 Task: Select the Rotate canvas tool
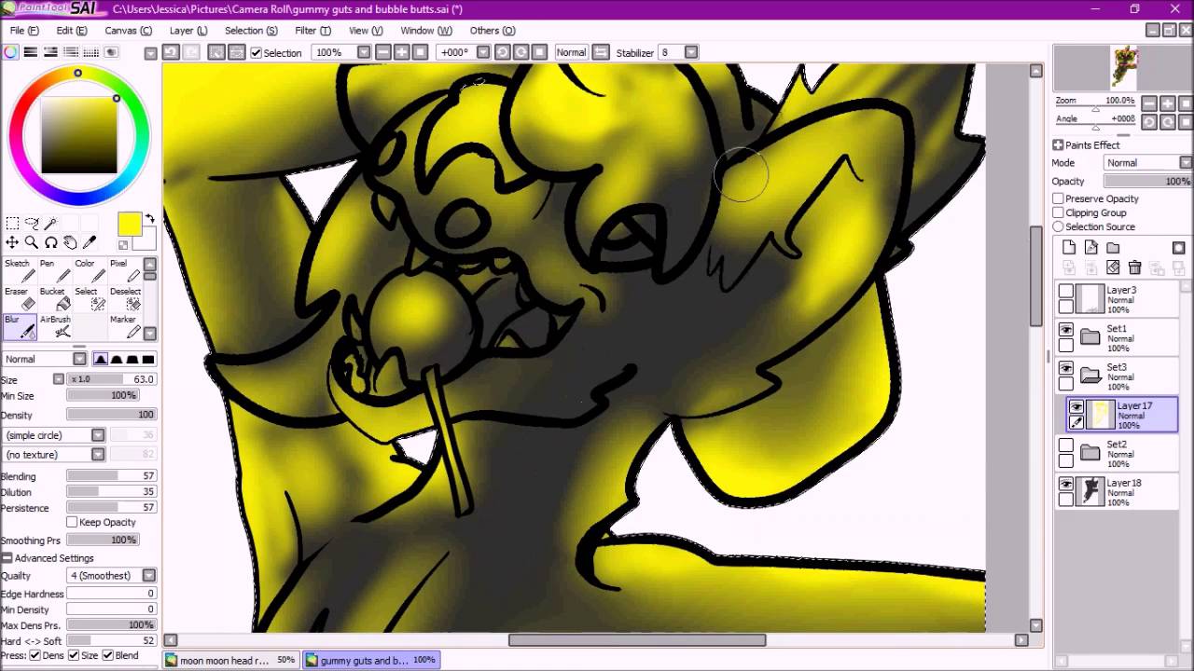point(51,242)
